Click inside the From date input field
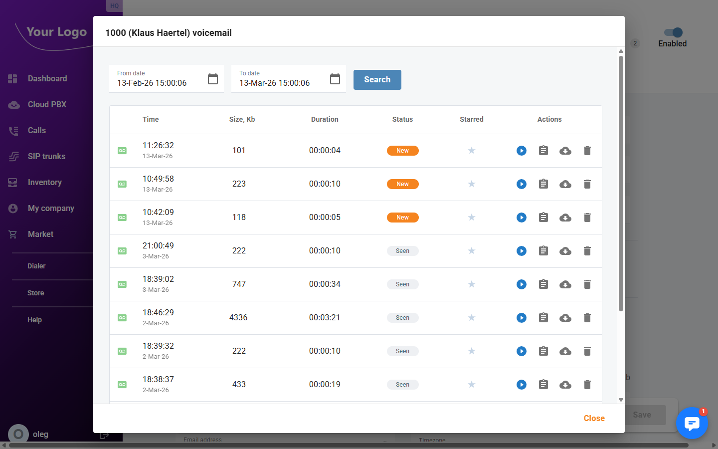This screenshot has width=718, height=449. pyautogui.click(x=160, y=83)
